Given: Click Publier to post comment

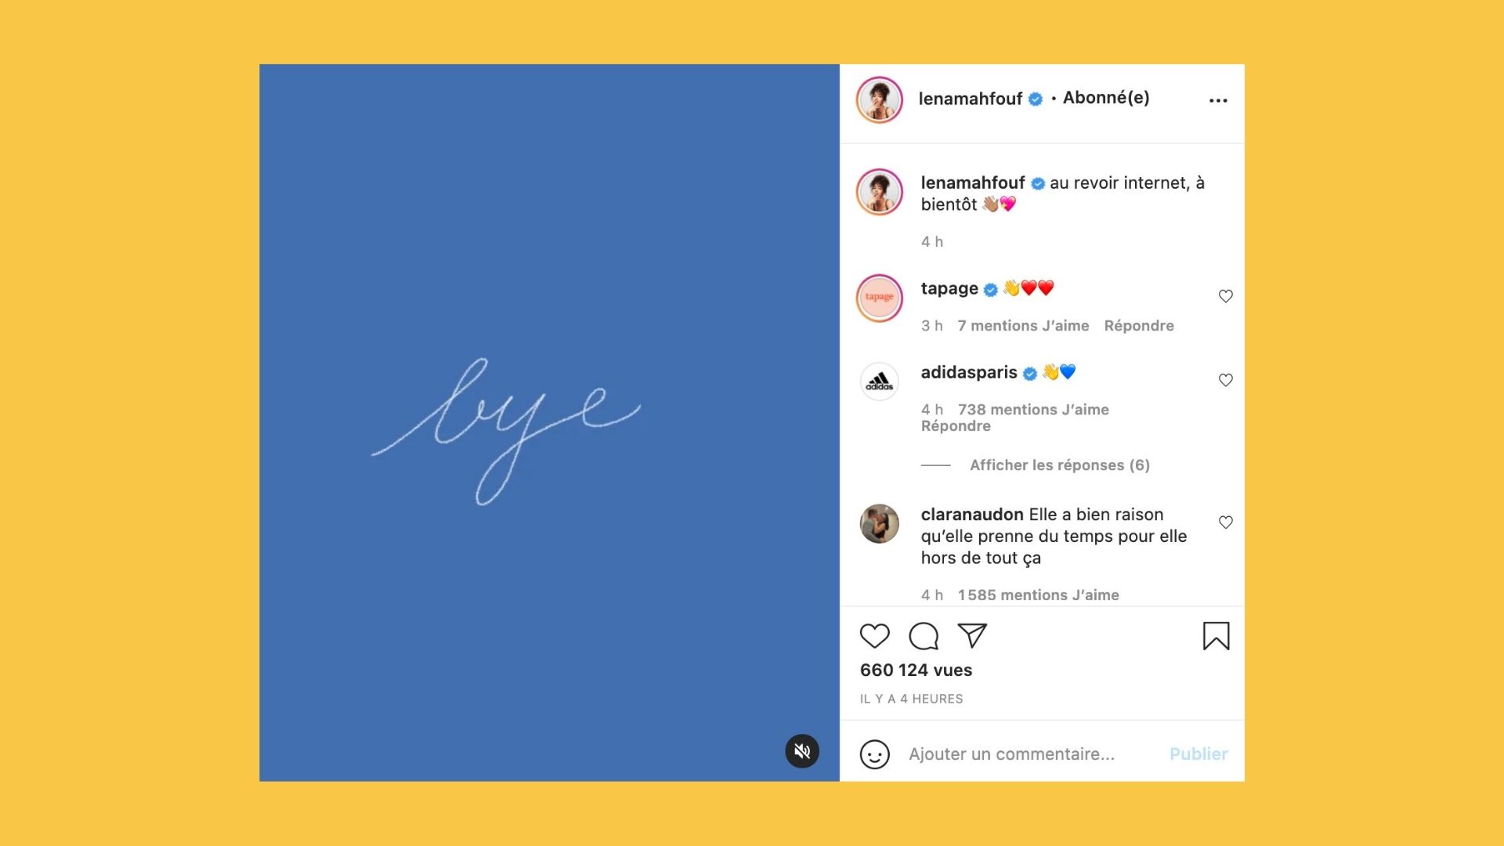Looking at the screenshot, I should pyautogui.click(x=1198, y=754).
